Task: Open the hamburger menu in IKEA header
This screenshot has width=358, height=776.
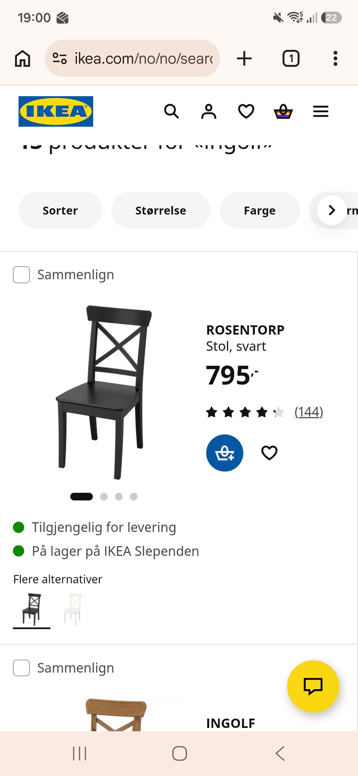Action: tap(321, 111)
